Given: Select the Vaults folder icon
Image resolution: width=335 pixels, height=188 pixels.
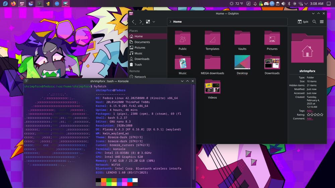Looking at the screenshot, I should (x=242, y=38).
